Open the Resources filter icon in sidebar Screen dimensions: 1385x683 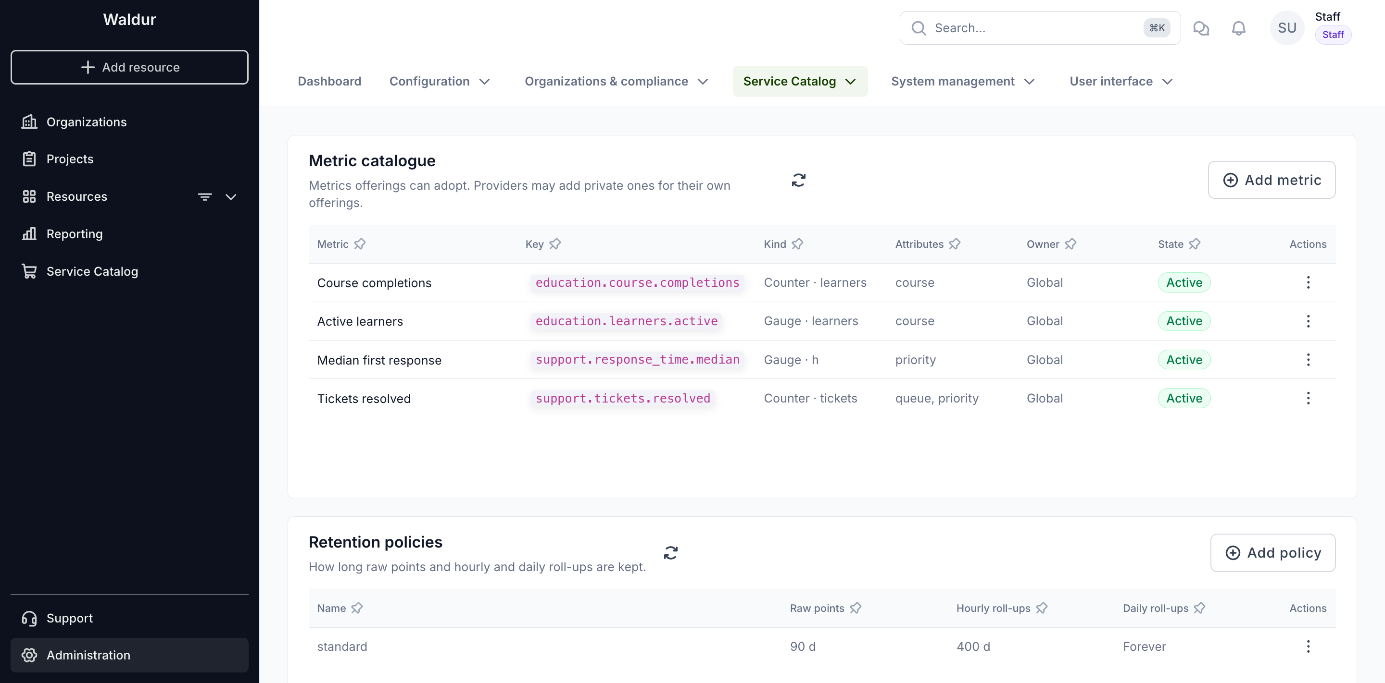(x=205, y=196)
